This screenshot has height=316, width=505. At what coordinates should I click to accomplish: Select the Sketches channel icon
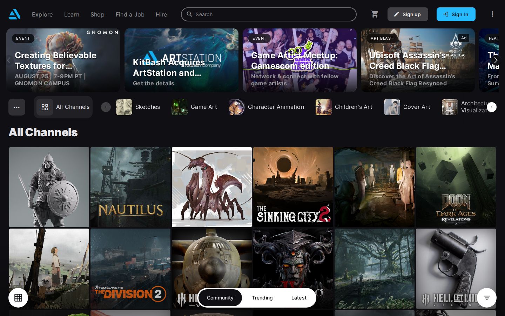124,107
